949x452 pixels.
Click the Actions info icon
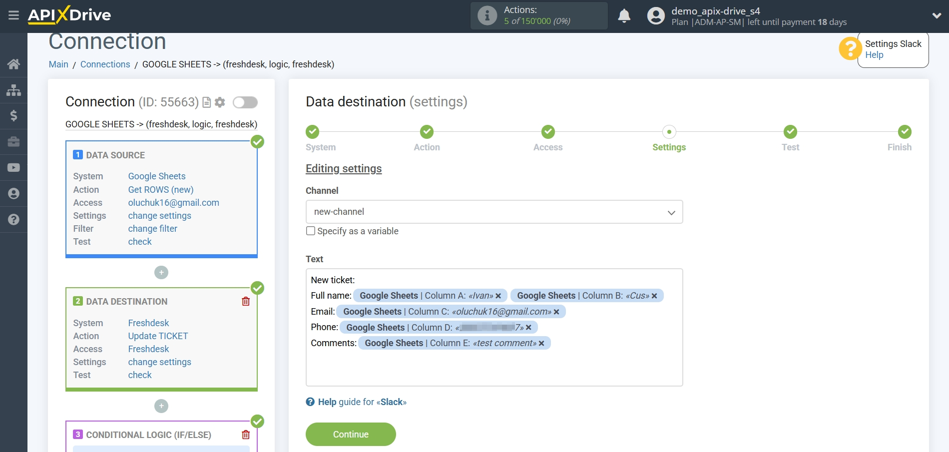487,15
